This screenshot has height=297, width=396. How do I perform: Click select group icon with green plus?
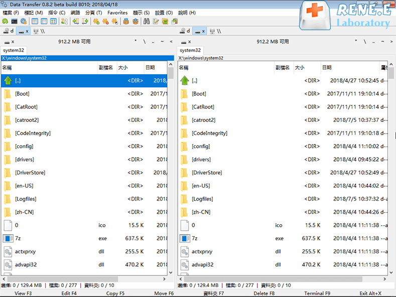[x=96, y=22]
